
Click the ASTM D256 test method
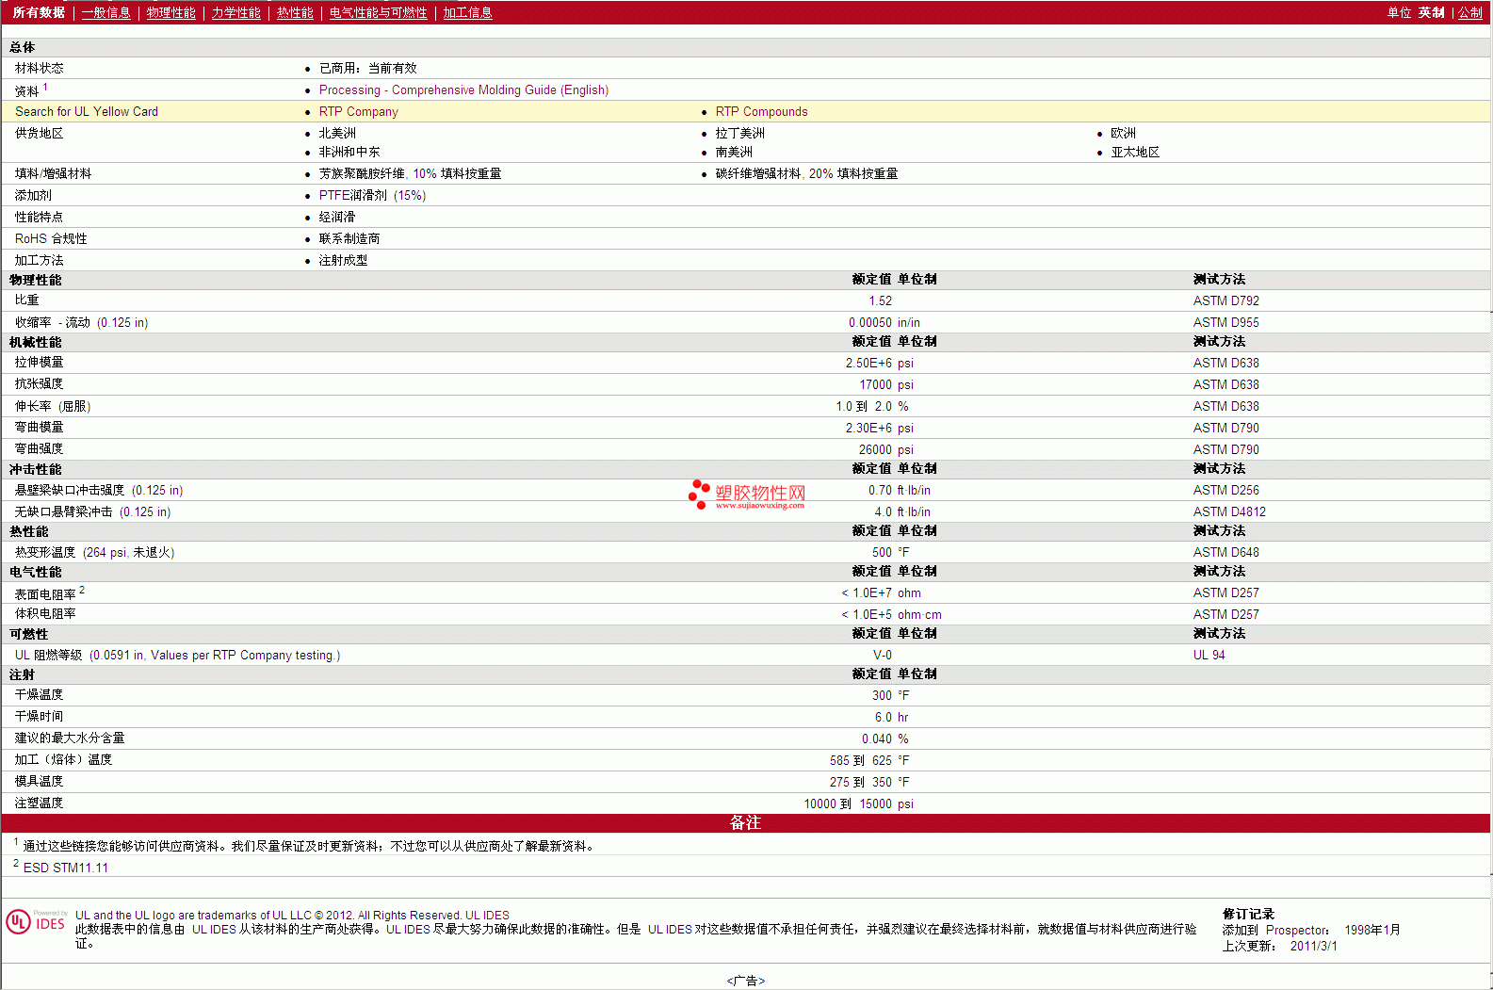1226,490
